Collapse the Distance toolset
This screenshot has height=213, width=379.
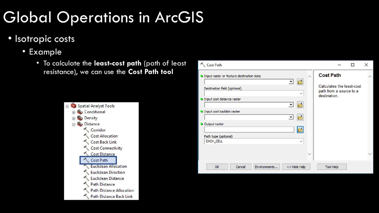[74, 124]
